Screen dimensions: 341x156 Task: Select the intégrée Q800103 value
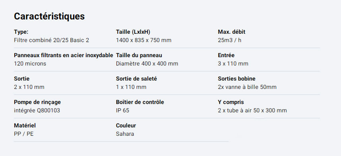click(37, 111)
